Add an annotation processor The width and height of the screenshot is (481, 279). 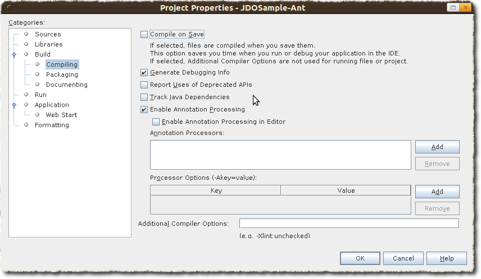(x=437, y=147)
